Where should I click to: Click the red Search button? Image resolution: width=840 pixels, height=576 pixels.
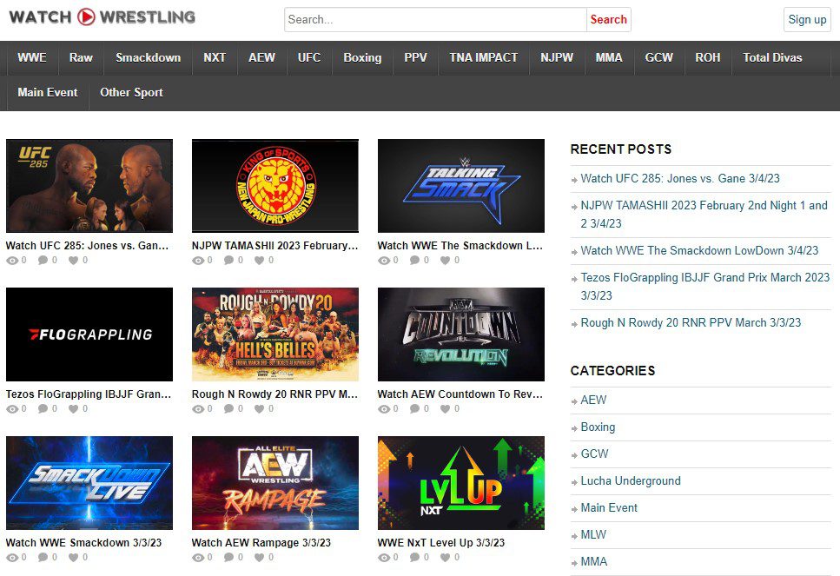pos(609,20)
